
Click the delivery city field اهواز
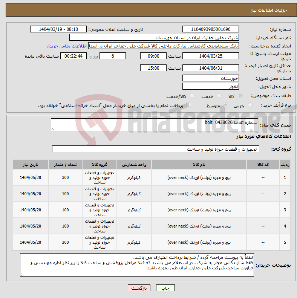210,87
